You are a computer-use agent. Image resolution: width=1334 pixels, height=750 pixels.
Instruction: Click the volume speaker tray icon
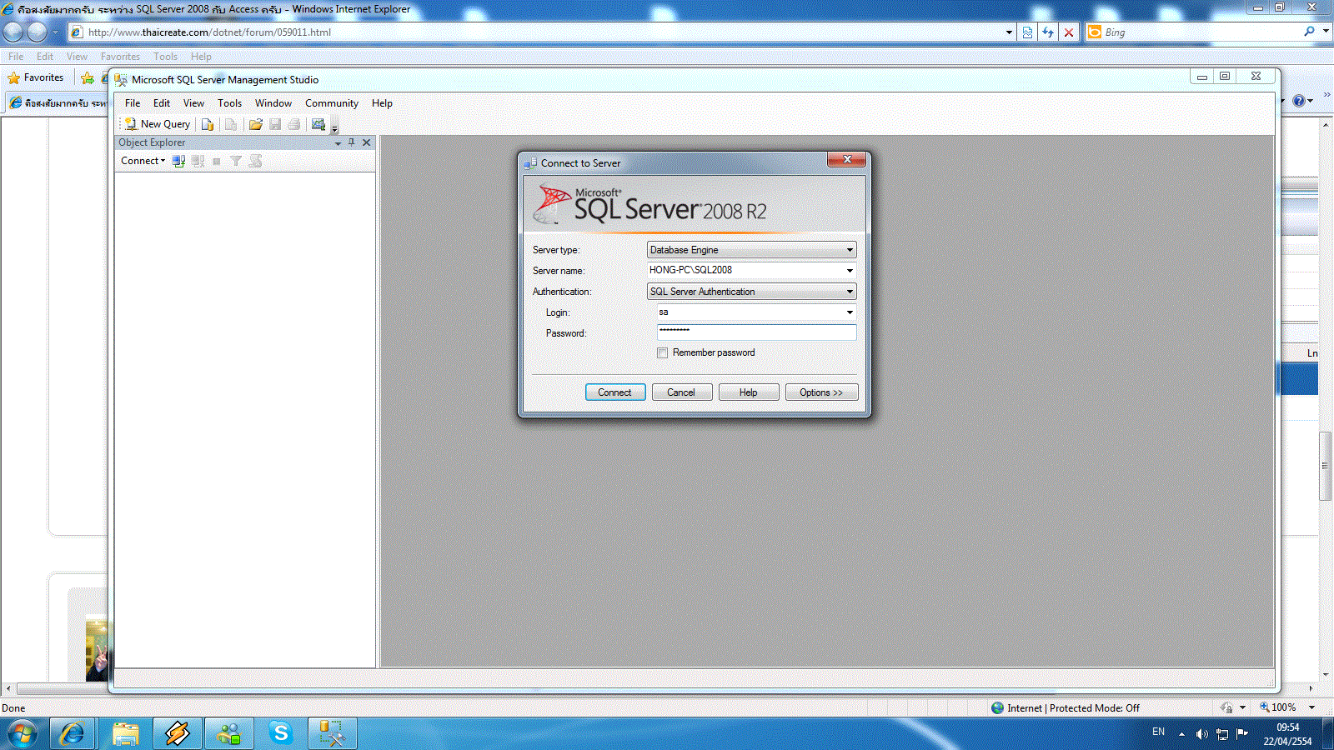[x=1201, y=734]
